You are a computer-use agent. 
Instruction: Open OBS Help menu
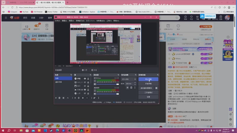pos(116,21)
